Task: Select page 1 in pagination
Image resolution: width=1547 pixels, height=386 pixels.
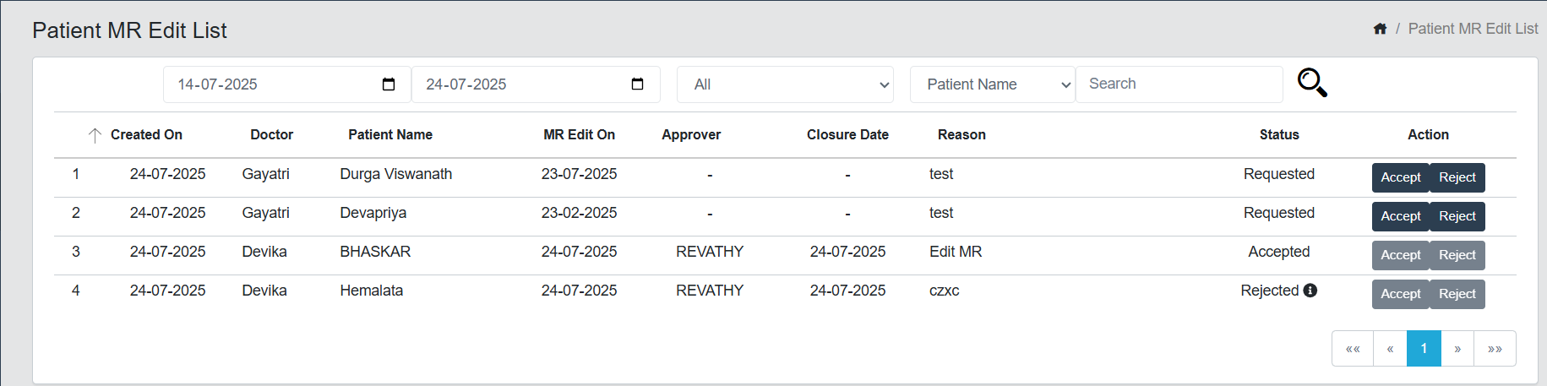Action: [x=1424, y=349]
